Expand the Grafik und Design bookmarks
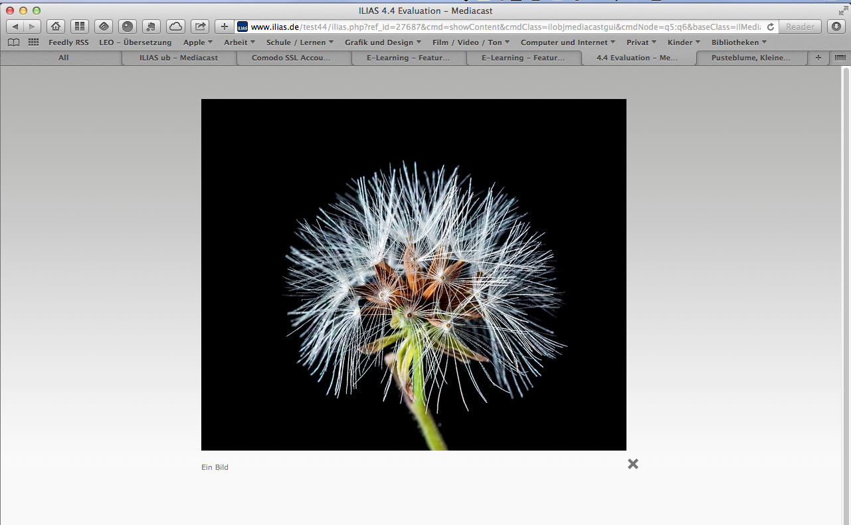851x525 pixels. [383, 43]
